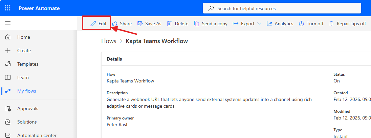Collapse the left navigation hamburger menu
Viewport: 371px width, 138px height.
(8, 23)
